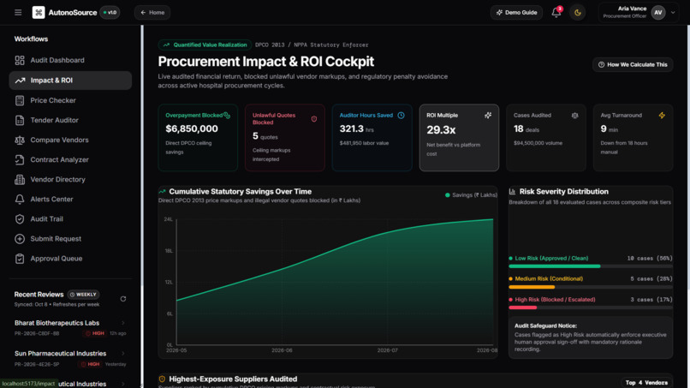Click the v1.0 version badge

pyautogui.click(x=110, y=12)
